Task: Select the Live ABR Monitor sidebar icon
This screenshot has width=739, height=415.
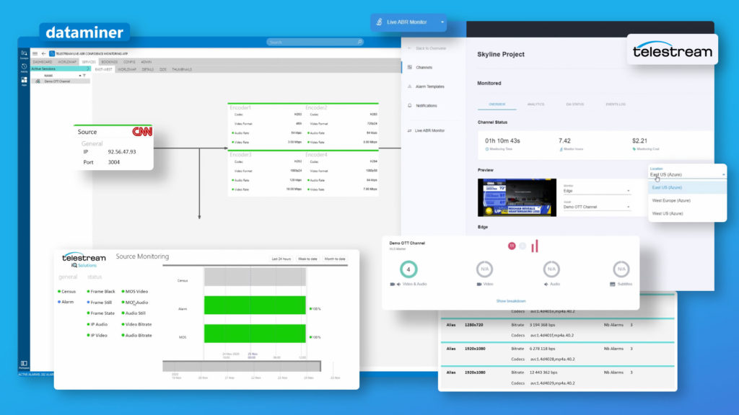Action: click(x=409, y=130)
